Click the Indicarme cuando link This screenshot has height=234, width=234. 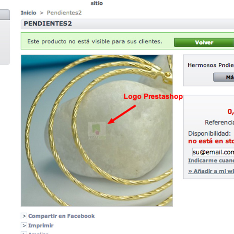tap(211, 161)
